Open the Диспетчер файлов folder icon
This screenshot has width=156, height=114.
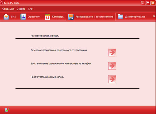click(120, 17)
